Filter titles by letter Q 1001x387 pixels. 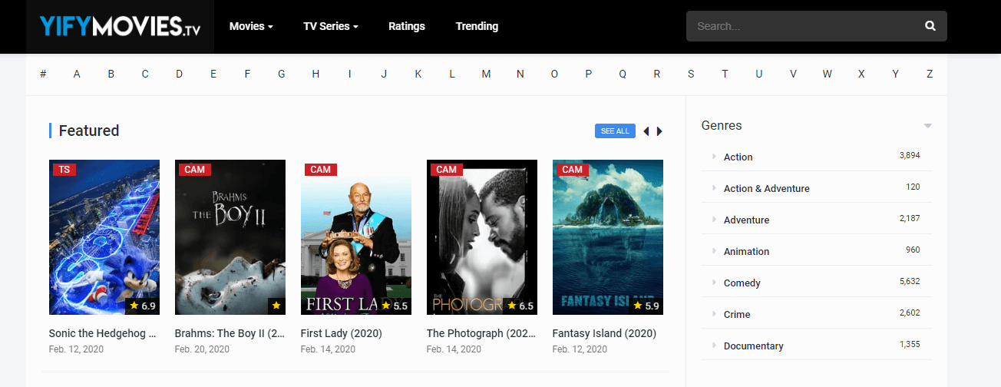pos(623,74)
